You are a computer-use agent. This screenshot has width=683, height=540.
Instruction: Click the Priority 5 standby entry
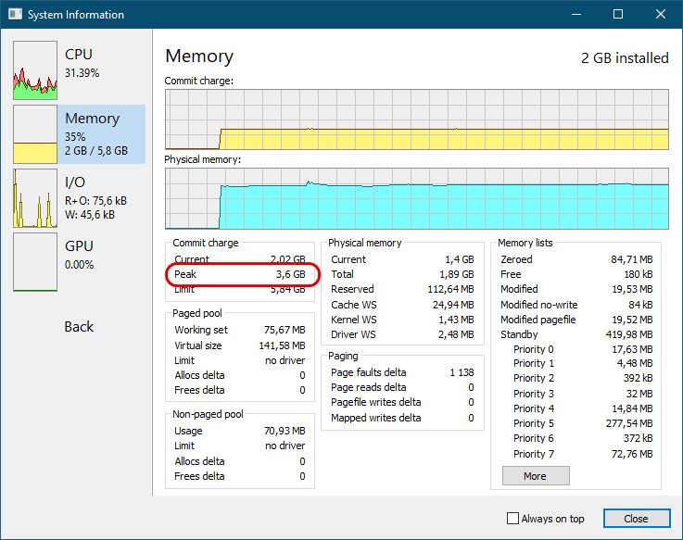[583, 423]
